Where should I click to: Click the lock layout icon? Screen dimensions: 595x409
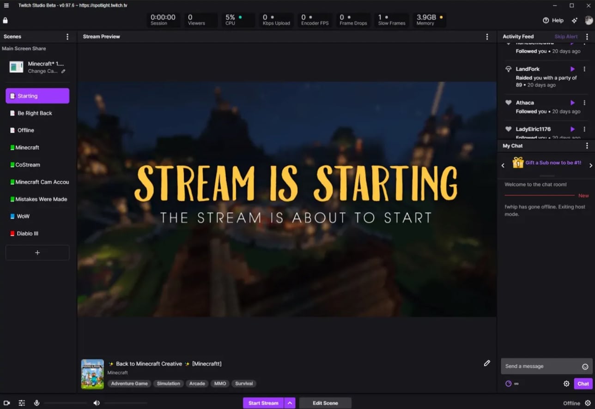[x=5, y=20]
